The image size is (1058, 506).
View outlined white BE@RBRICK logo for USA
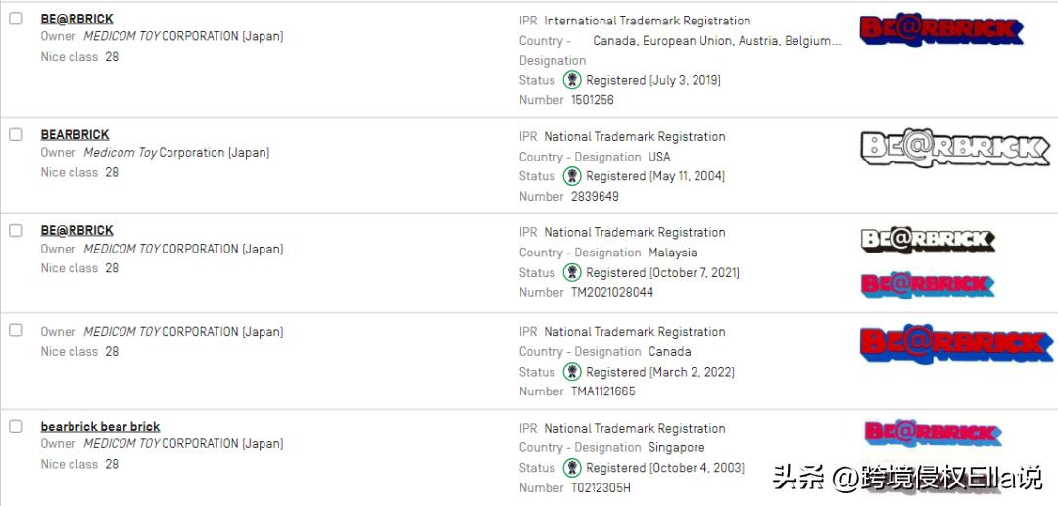coord(954,148)
